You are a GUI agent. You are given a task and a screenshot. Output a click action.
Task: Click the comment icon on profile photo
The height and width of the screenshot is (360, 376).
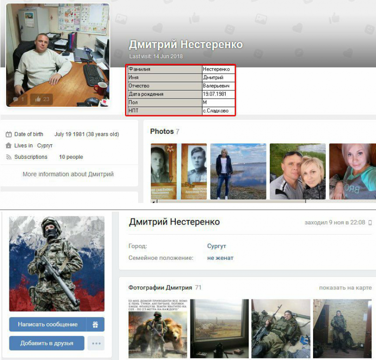click(x=16, y=100)
